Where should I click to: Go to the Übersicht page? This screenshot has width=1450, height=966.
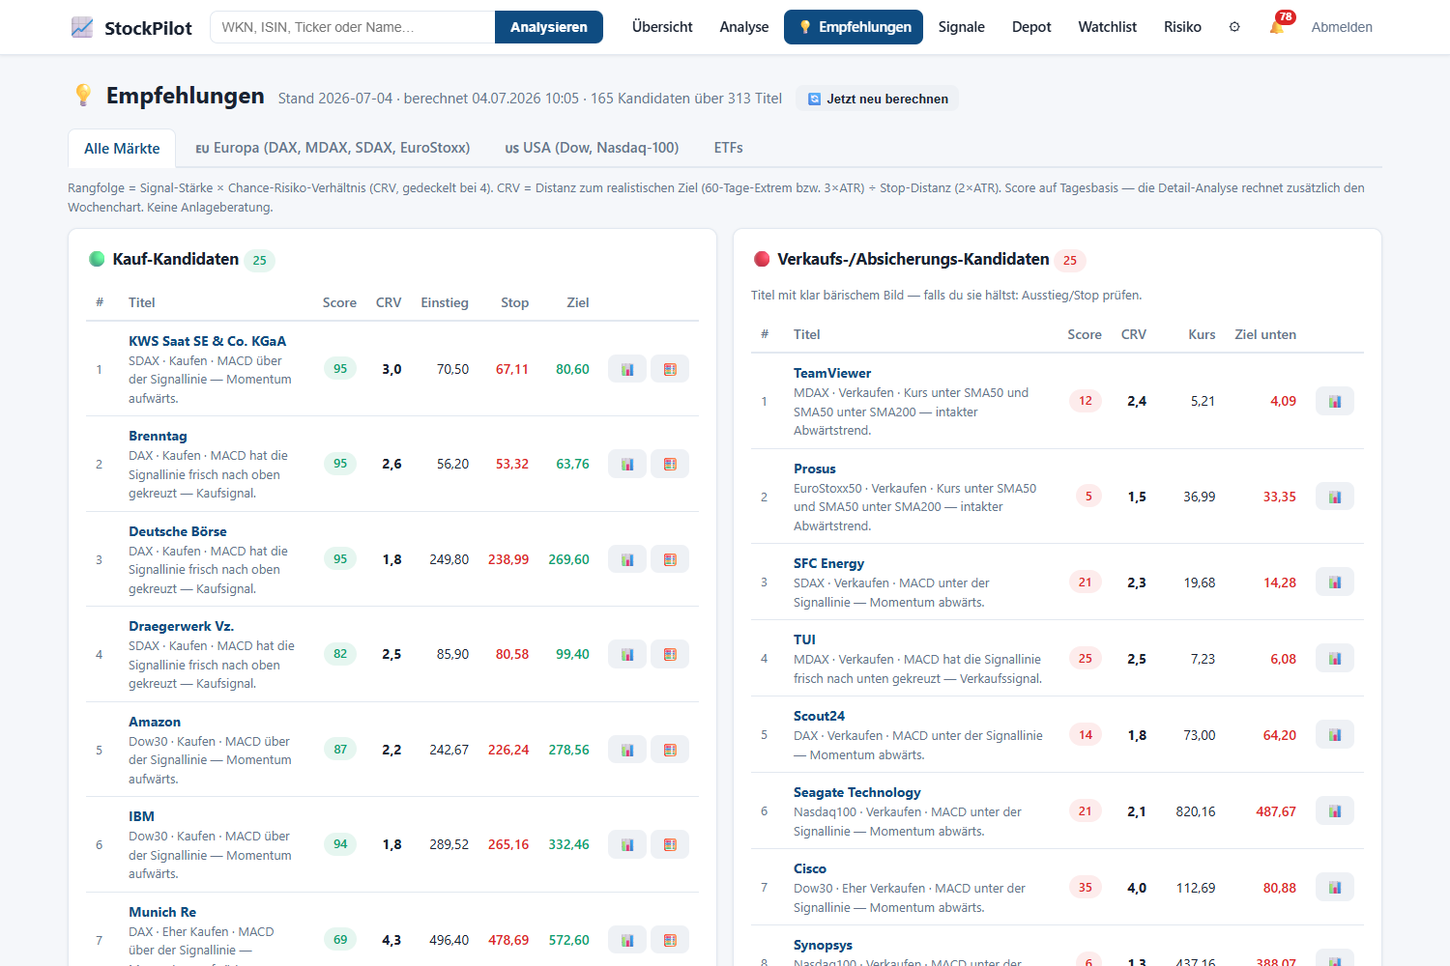(662, 27)
